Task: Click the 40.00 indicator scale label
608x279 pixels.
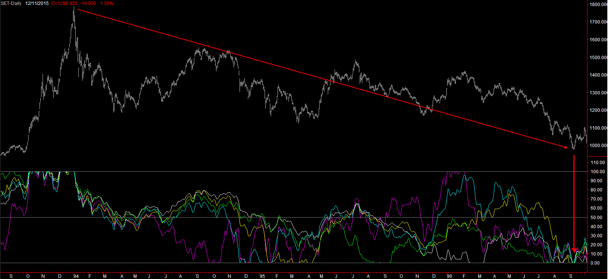Action: (597, 227)
